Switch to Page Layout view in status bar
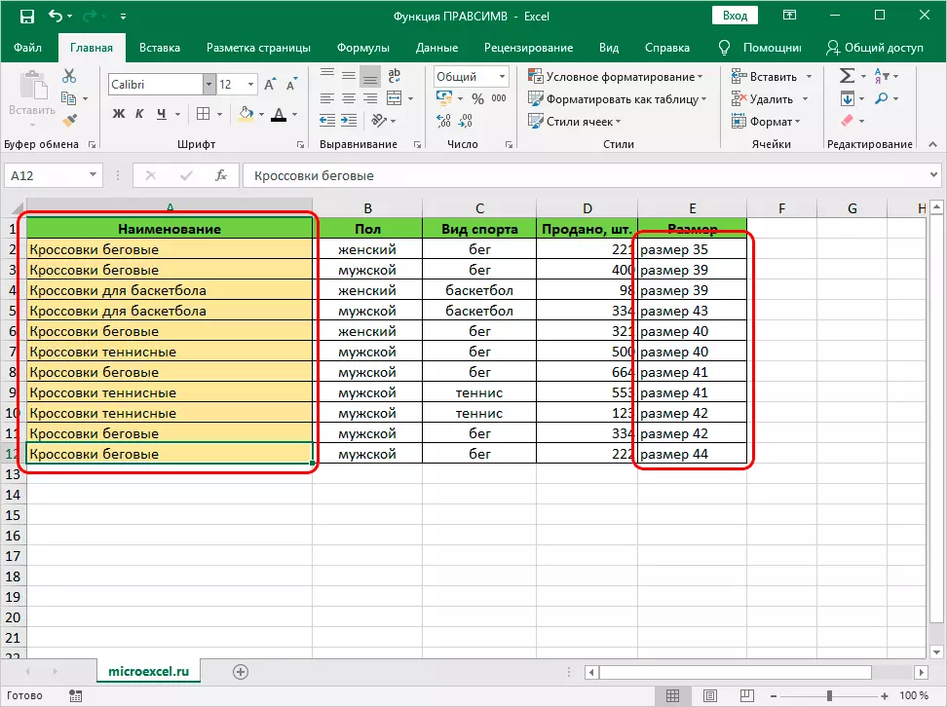947x707 pixels. (710, 696)
